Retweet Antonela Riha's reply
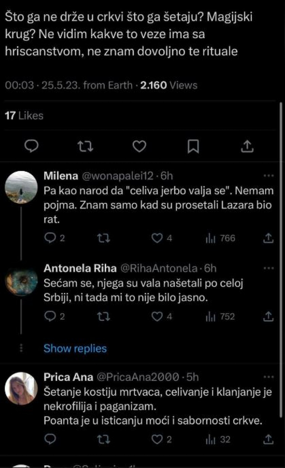 pos(103,316)
